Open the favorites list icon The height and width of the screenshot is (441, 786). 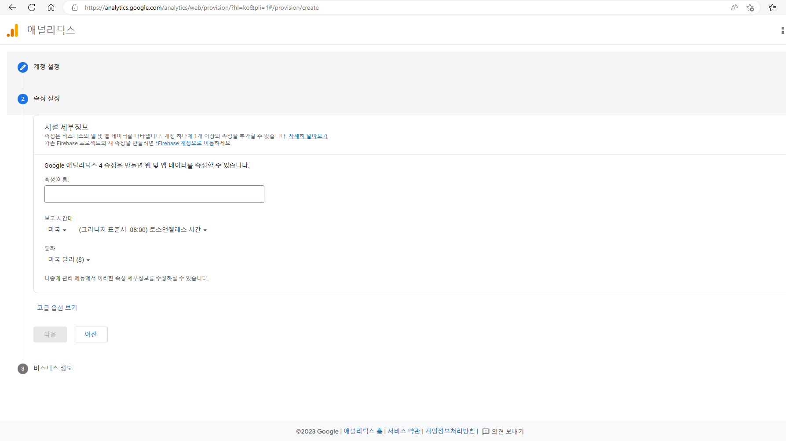772,7
